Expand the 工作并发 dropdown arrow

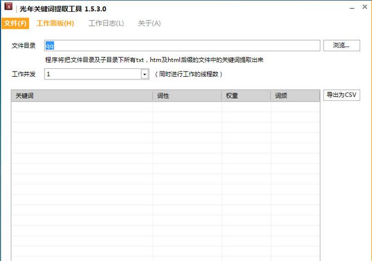144,74
